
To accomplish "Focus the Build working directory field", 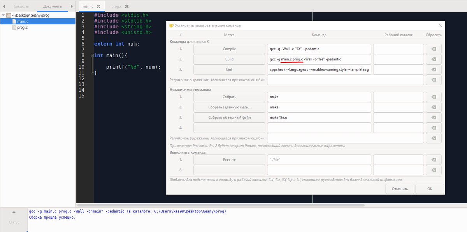I will (x=399, y=59).
